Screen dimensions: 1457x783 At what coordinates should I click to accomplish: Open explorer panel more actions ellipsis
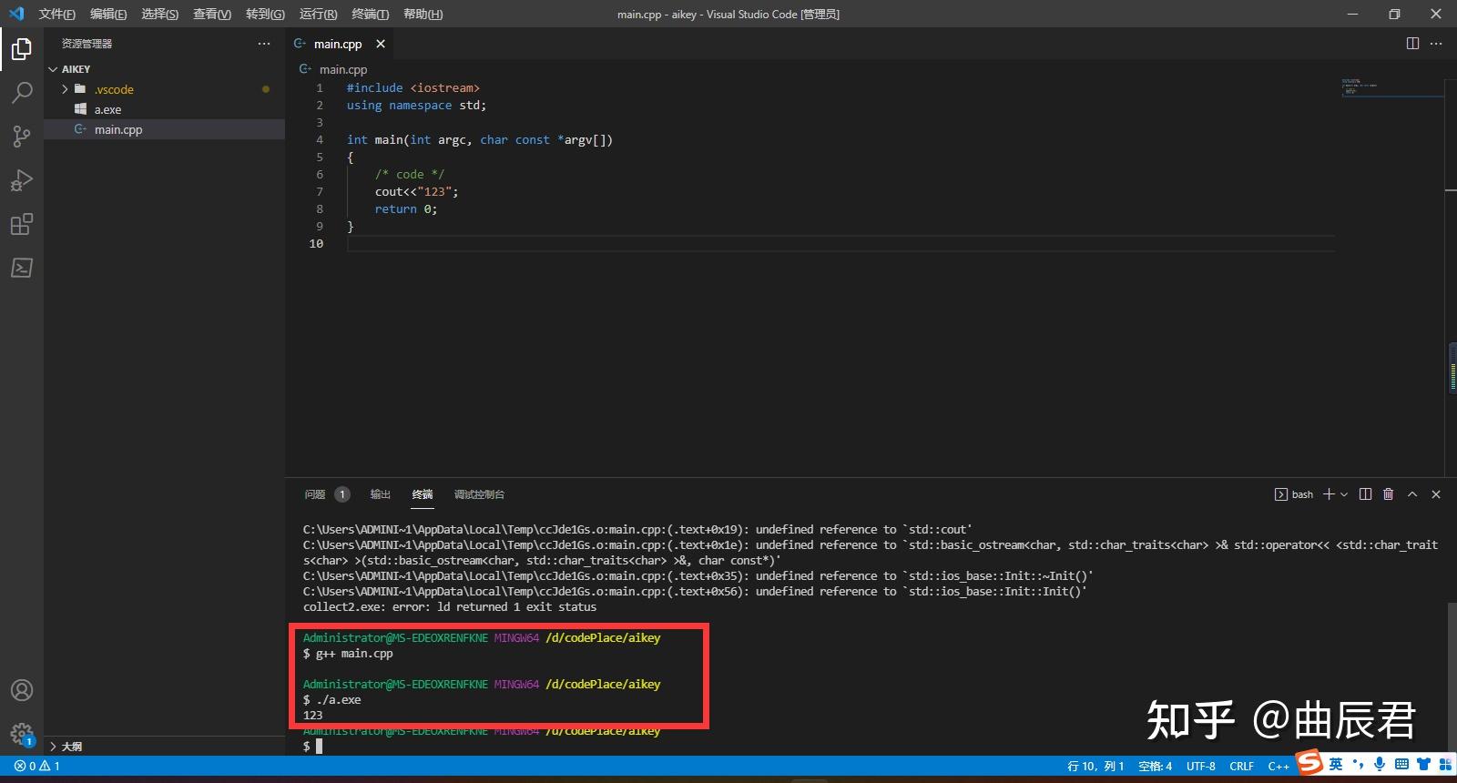tap(264, 44)
